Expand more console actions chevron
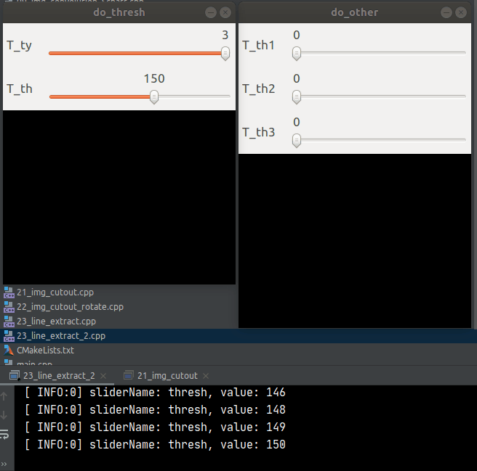The height and width of the screenshot is (471, 477). point(4,464)
